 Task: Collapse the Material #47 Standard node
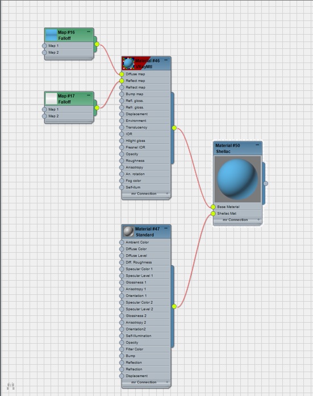coord(166,228)
